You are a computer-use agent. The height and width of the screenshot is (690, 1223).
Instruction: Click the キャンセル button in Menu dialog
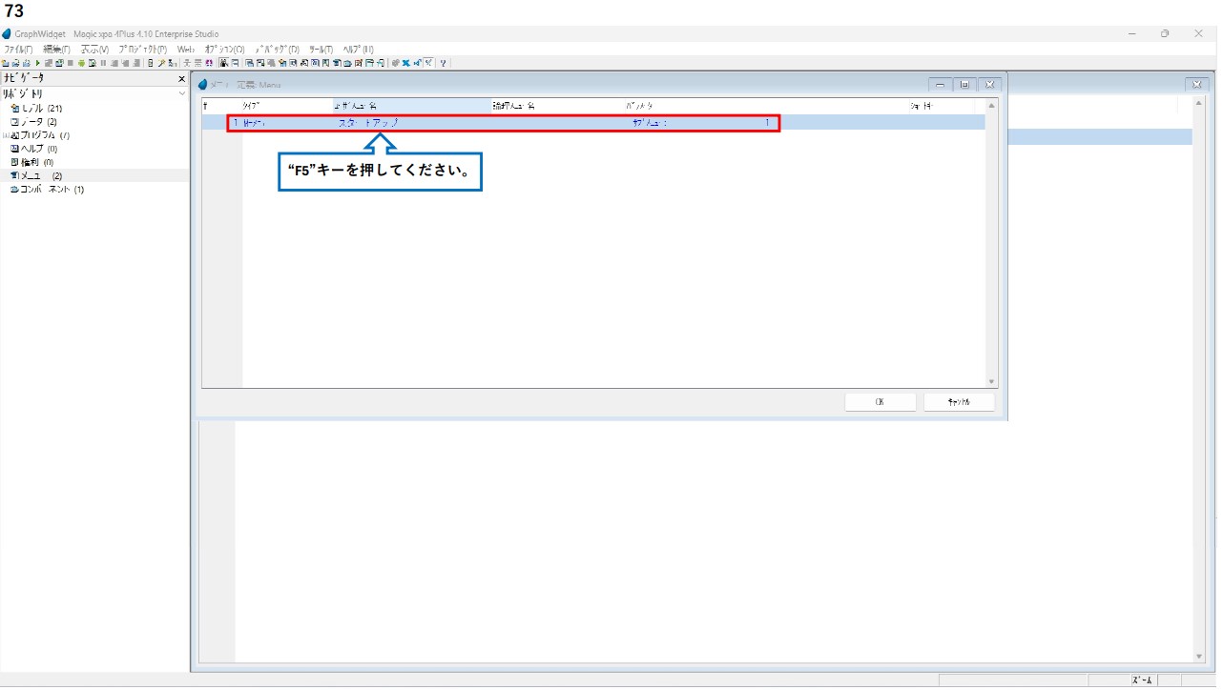[959, 403]
